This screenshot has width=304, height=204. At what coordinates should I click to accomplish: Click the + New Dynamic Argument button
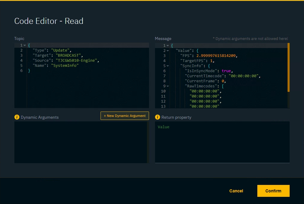pyautogui.click(x=124, y=116)
